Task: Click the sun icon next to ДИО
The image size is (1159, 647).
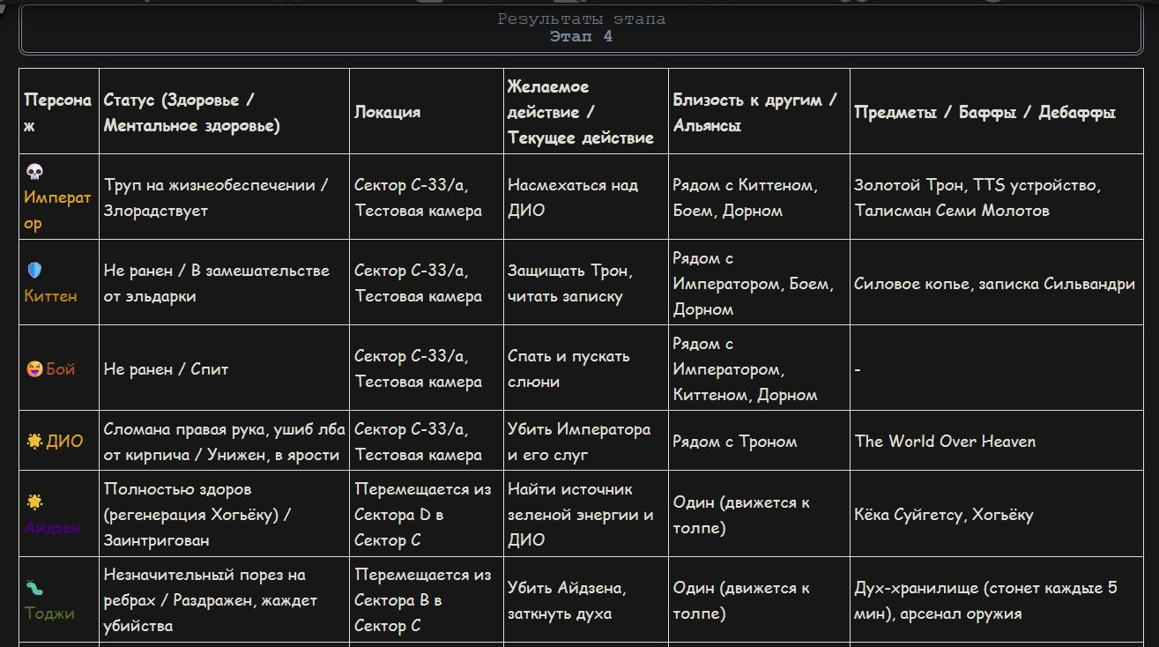Action: [34, 442]
